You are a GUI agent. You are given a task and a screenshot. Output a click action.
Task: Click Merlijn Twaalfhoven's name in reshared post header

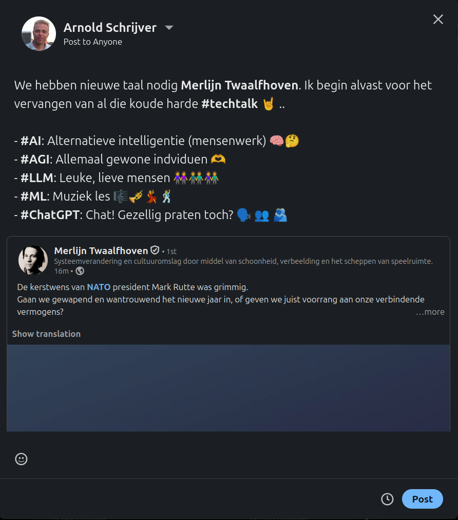[x=101, y=250]
